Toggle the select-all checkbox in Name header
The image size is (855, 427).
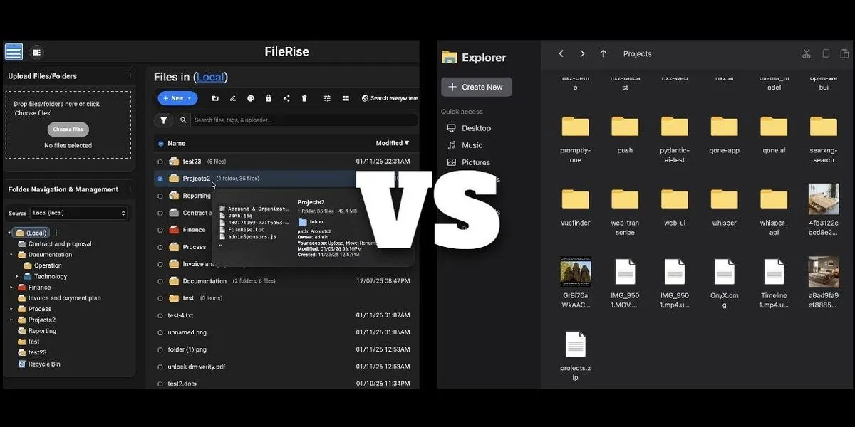click(160, 143)
